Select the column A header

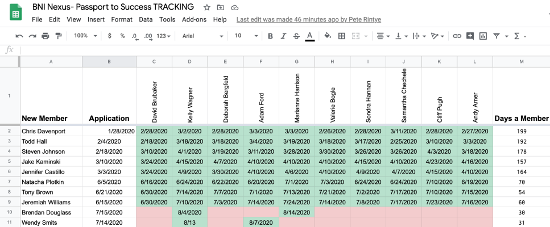(x=51, y=61)
